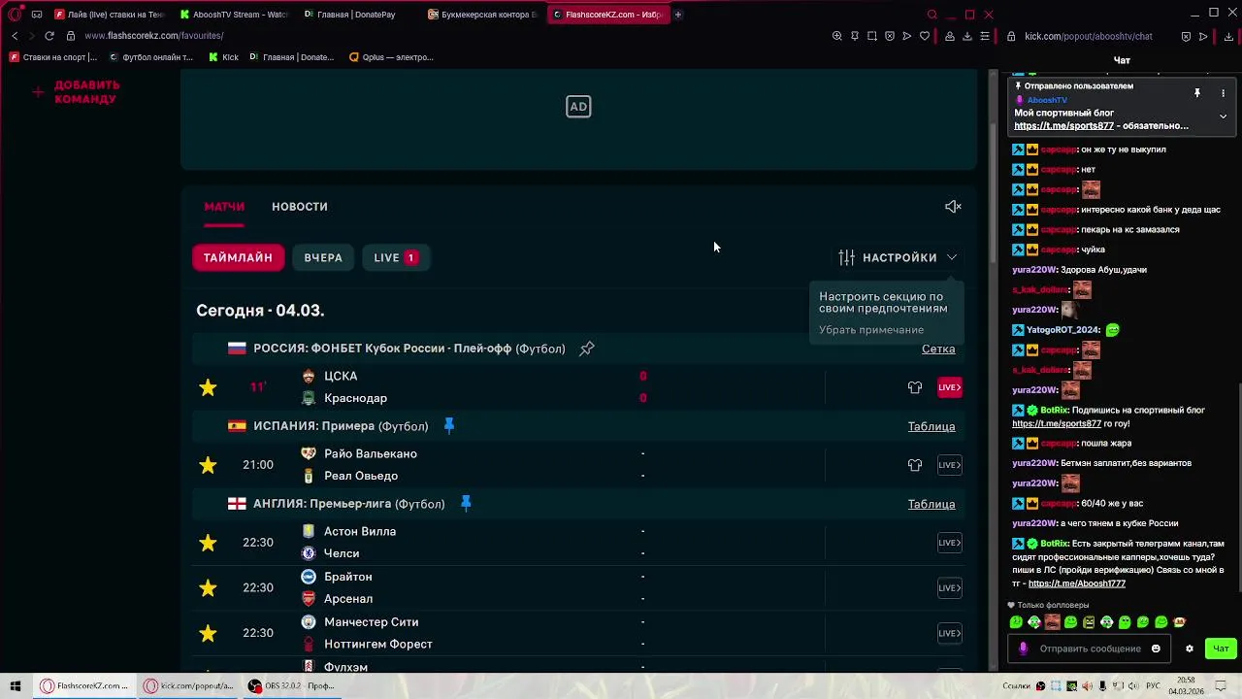Open the Таблица link for Испания Примера

click(x=931, y=426)
